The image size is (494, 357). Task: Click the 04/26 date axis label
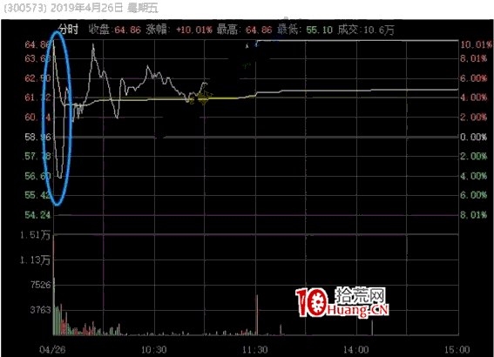coord(52,349)
